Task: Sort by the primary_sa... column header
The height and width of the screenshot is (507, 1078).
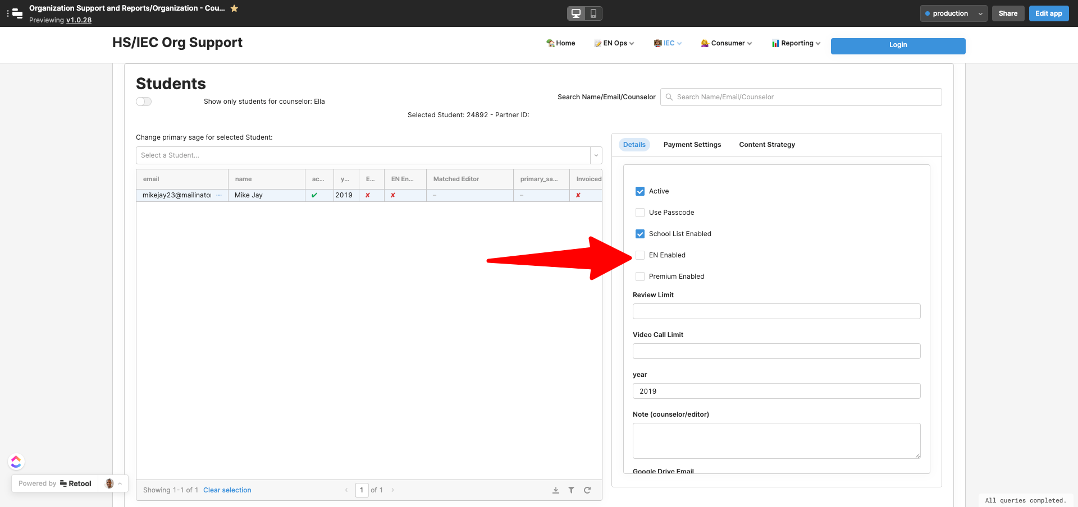Action: (541, 179)
